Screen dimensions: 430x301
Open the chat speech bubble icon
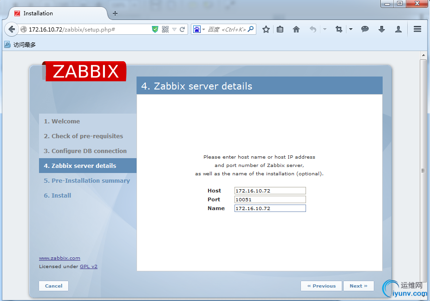click(x=365, y=29)
